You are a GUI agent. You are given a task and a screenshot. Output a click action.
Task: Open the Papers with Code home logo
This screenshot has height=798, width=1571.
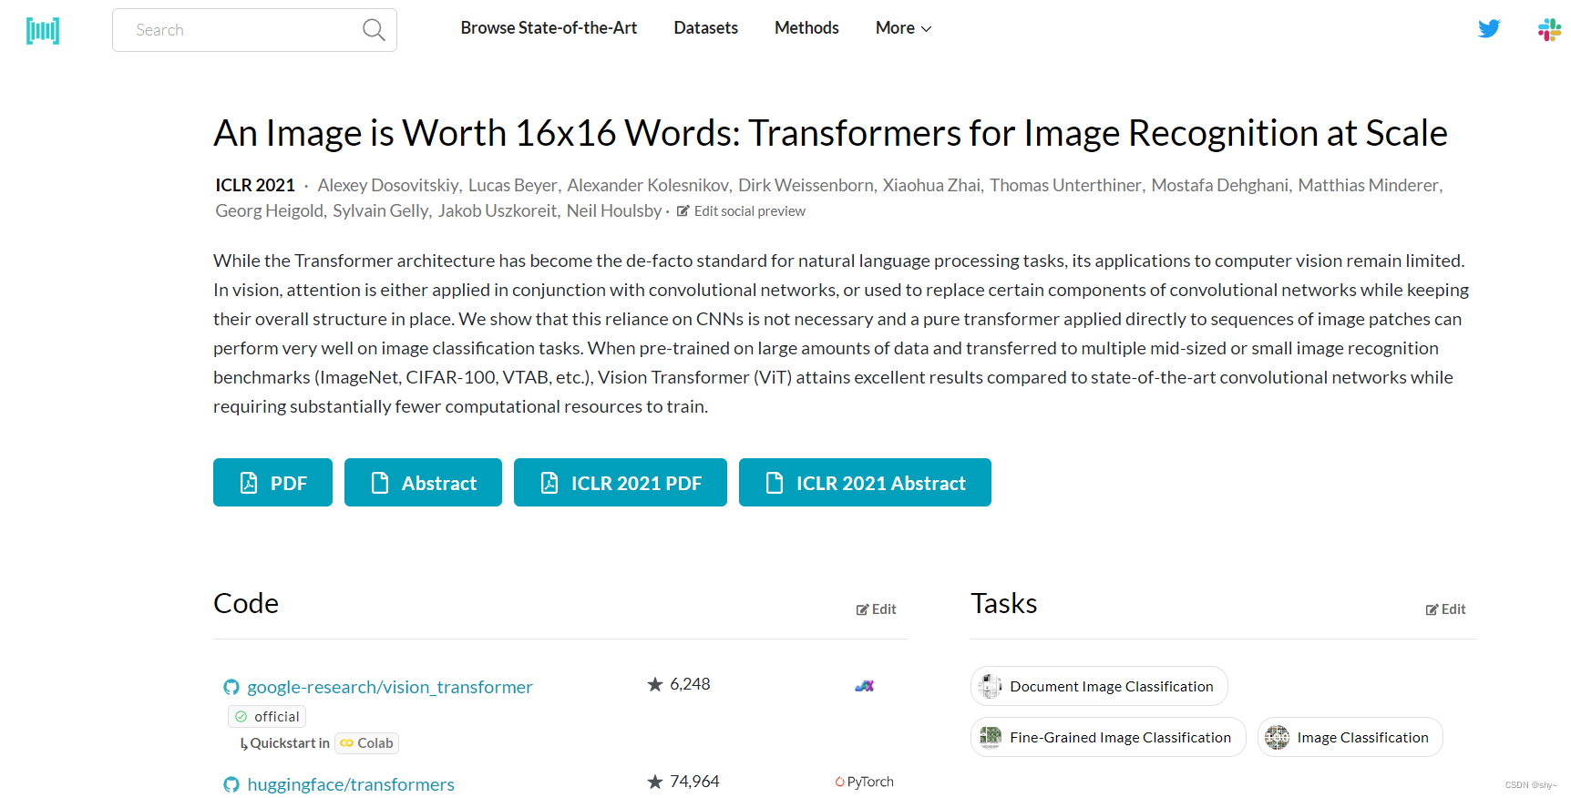[43, 30]
